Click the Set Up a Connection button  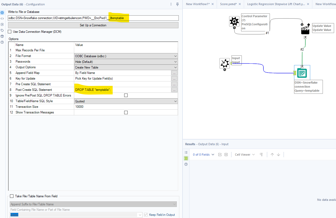93,25
